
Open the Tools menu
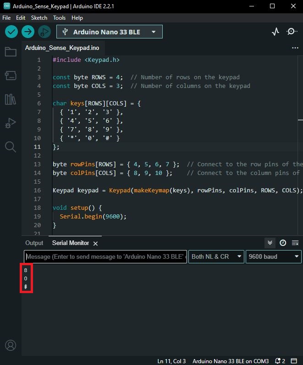point(59,18)
